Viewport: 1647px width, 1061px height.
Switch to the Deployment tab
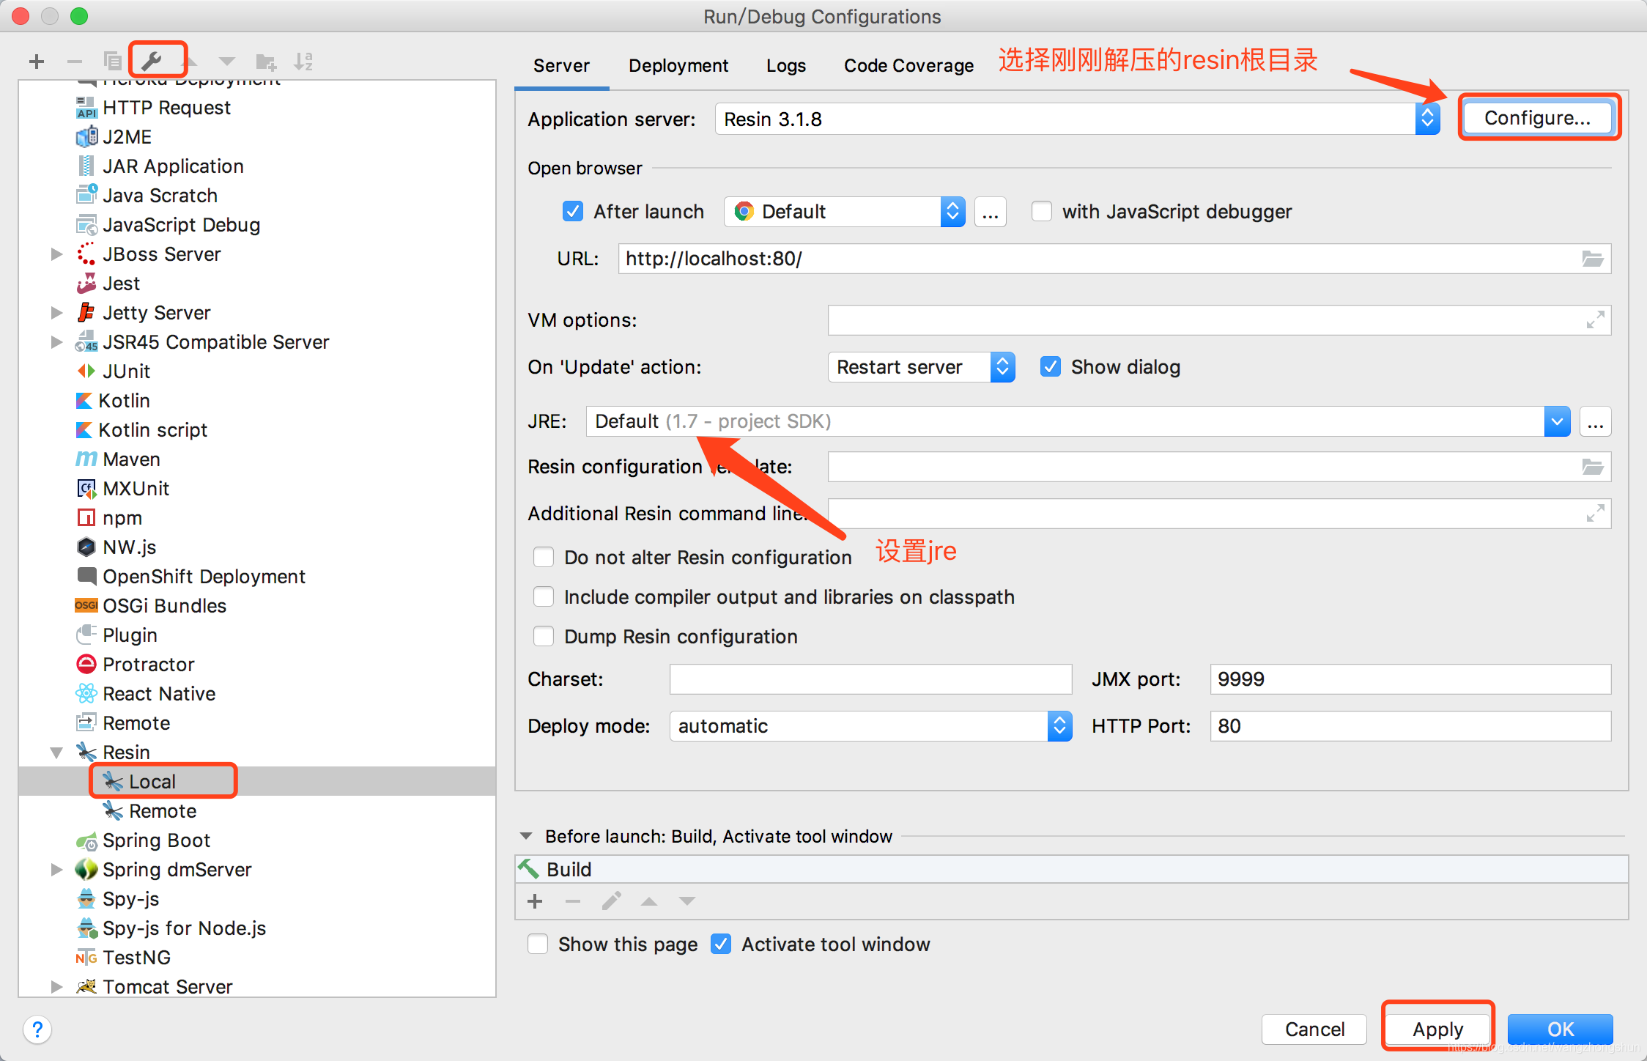pyautogui.click(x=678, y=66)
